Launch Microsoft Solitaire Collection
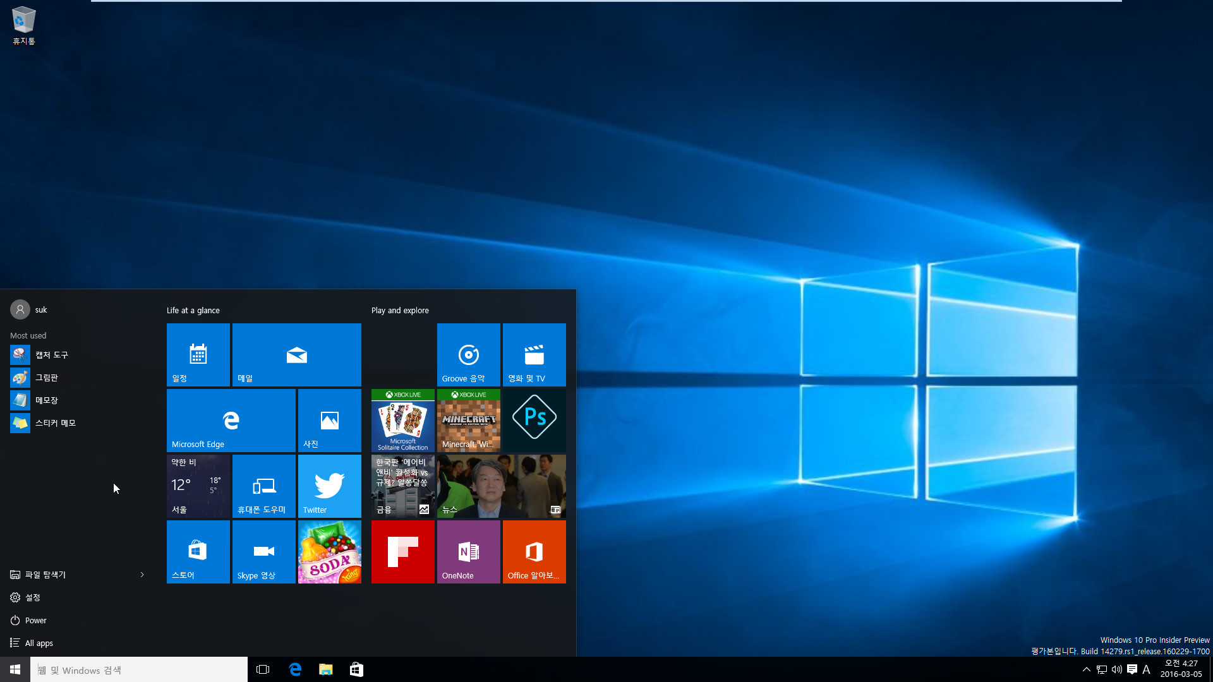Screen dimensions: 1213x682 402,420
